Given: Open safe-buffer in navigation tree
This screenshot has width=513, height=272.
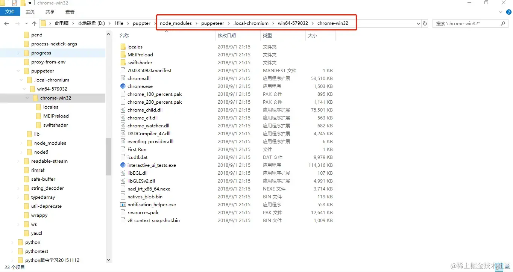Looking at the screenshot, I should [x=43, y=179].
